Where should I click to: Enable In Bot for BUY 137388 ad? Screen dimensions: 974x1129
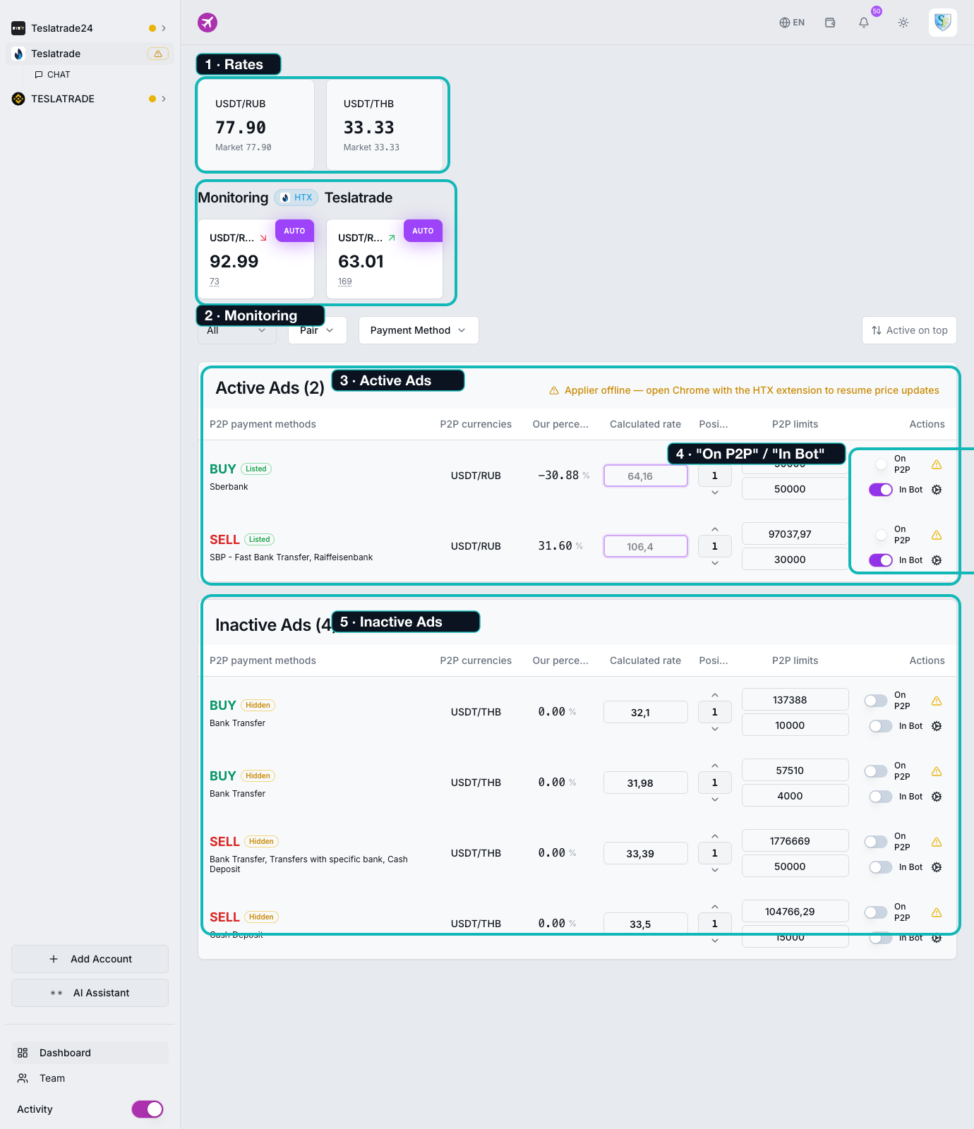(x=881, y=726)
